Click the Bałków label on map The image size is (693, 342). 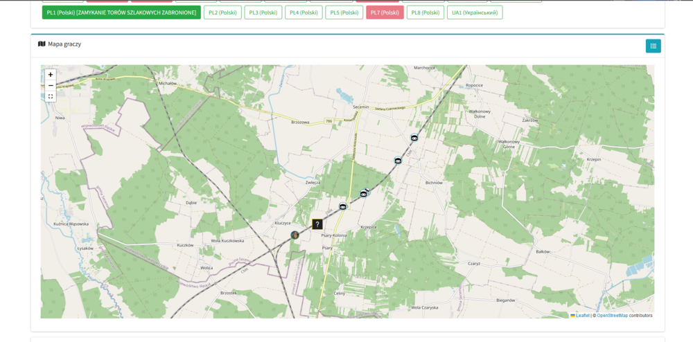[543, 252]
